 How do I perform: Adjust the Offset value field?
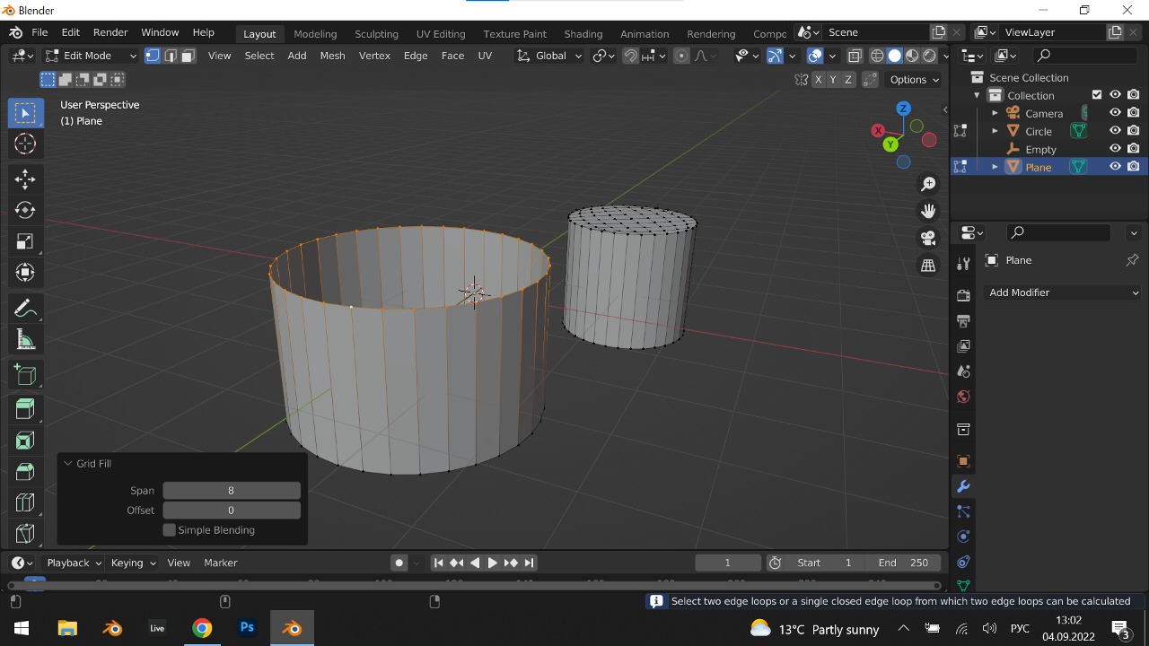[x=232, y=511]
